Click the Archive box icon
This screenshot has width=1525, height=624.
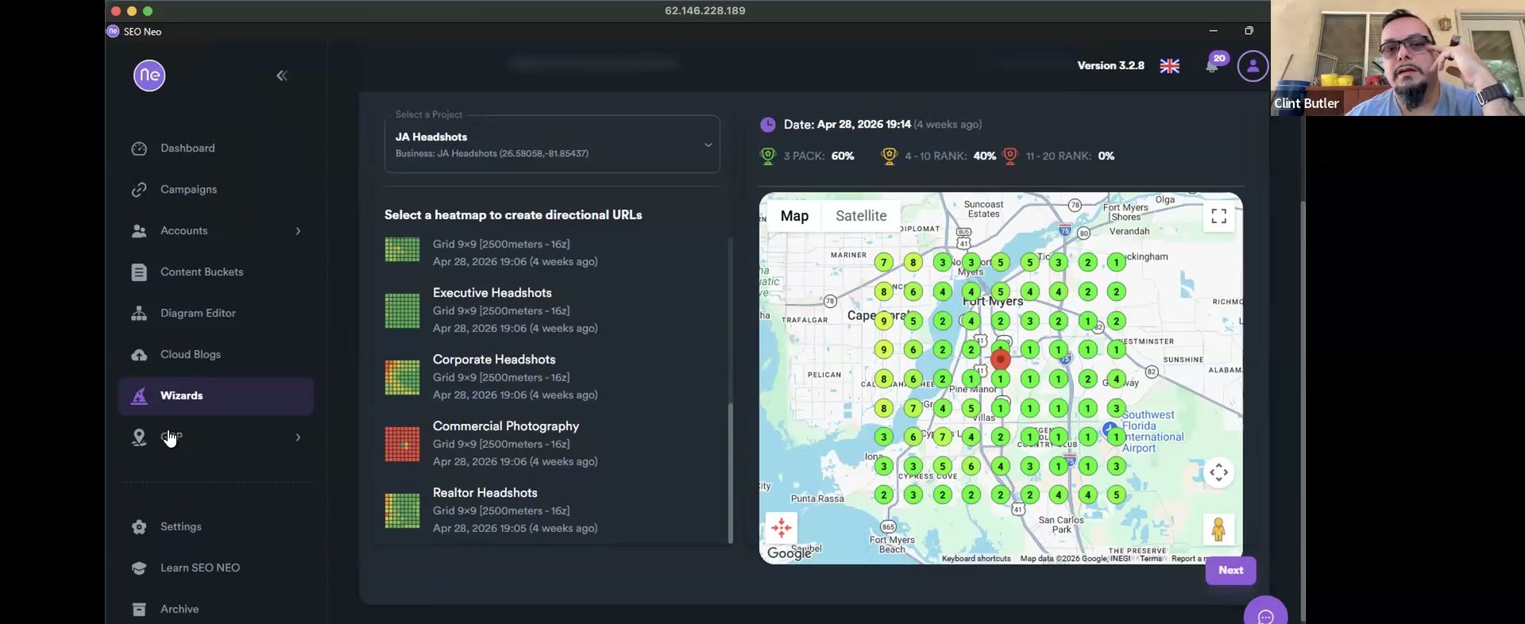pyautogui.click(x=139, y=610)
